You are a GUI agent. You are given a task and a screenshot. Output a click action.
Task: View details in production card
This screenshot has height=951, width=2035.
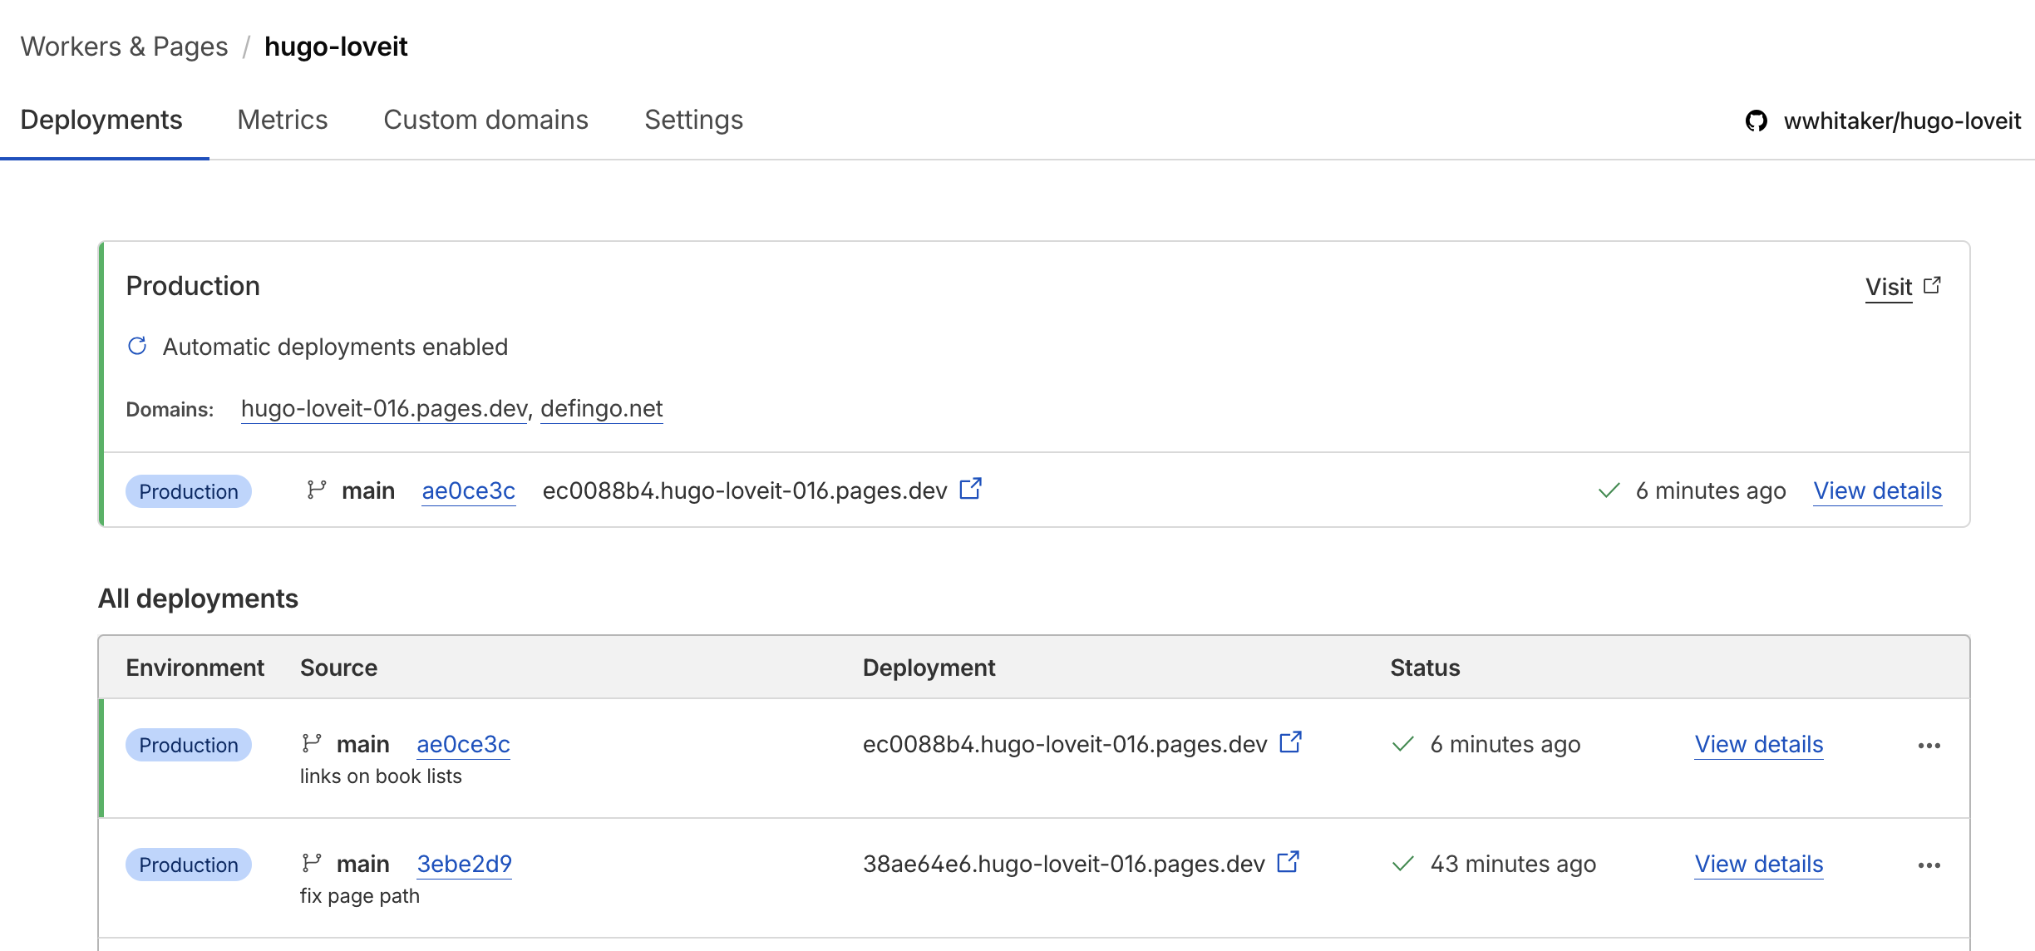1878,491
